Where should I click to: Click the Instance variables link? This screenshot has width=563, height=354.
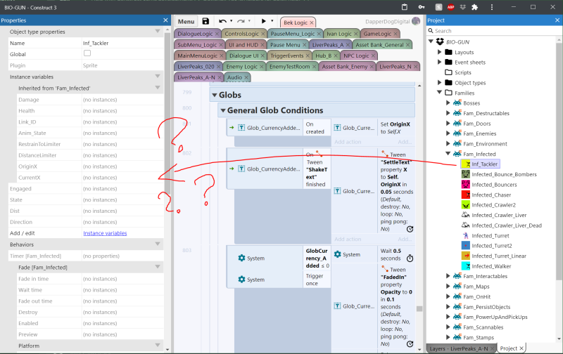(105, 233)
